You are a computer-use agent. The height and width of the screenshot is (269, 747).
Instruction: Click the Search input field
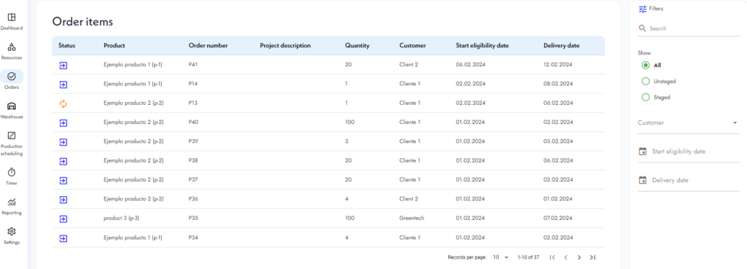pos(689,28)
